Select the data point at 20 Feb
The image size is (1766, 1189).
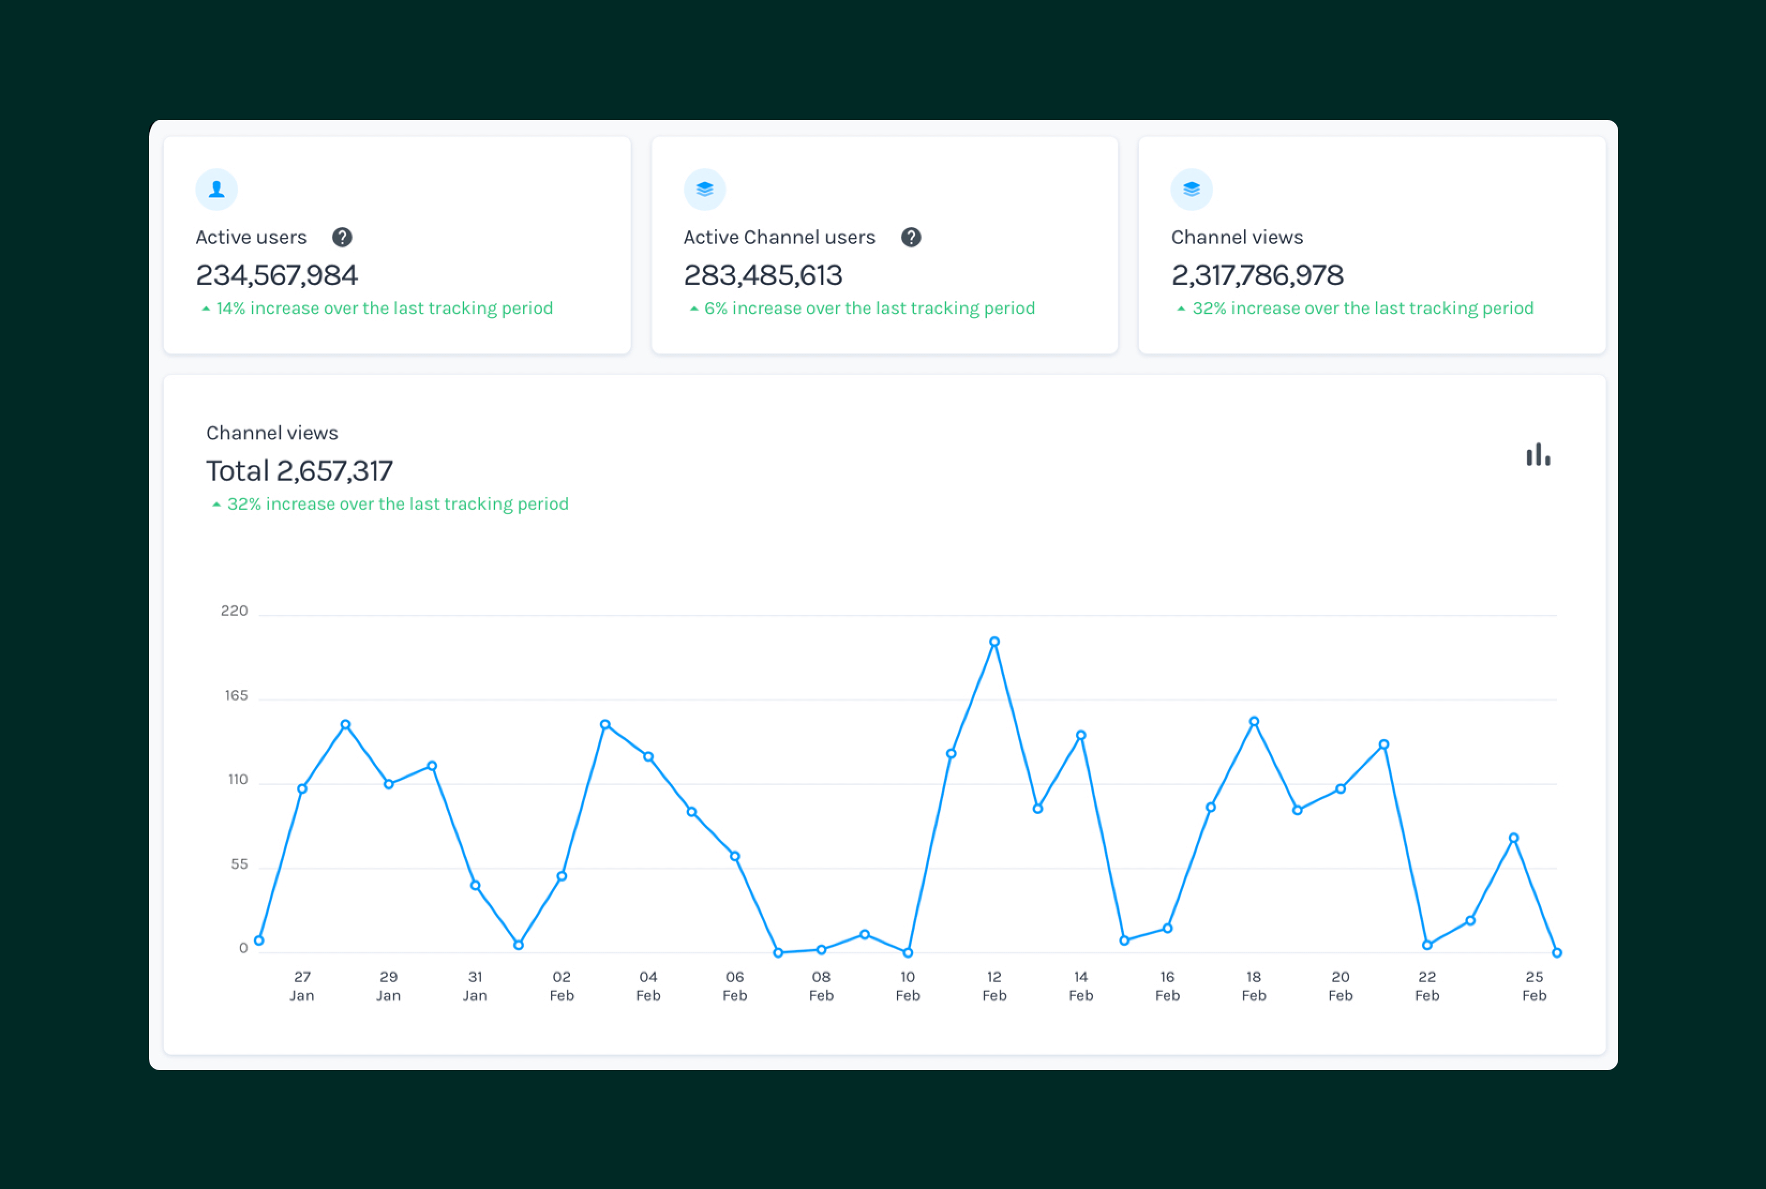point(1340,788)
